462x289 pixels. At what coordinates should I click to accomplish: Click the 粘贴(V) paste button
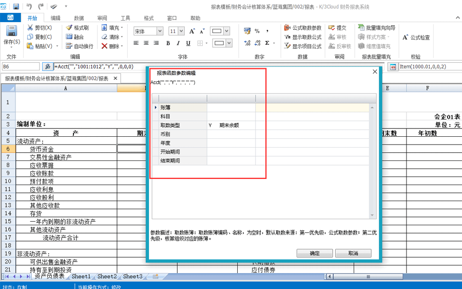tap(40, 46)
